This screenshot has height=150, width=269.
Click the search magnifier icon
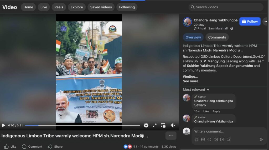pos(193,7)
